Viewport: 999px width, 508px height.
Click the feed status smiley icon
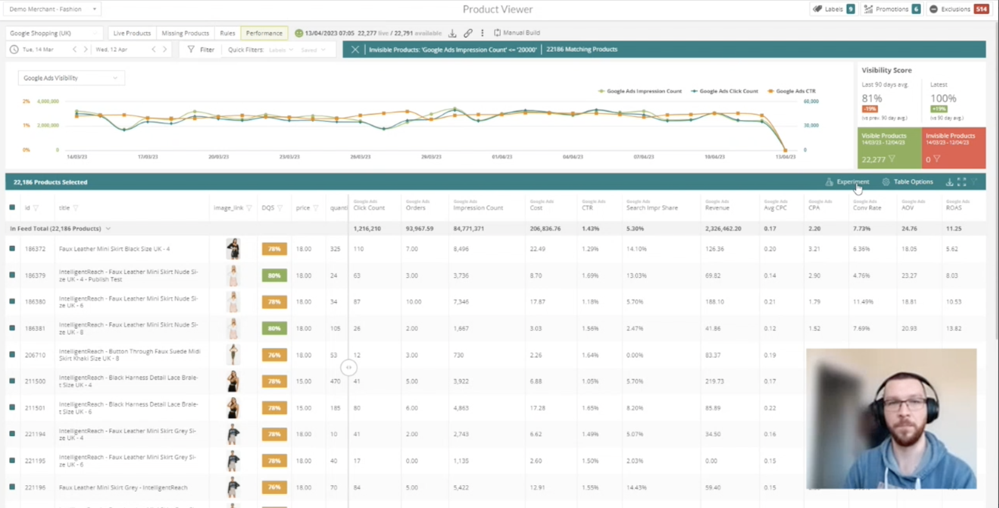point(299,33)
